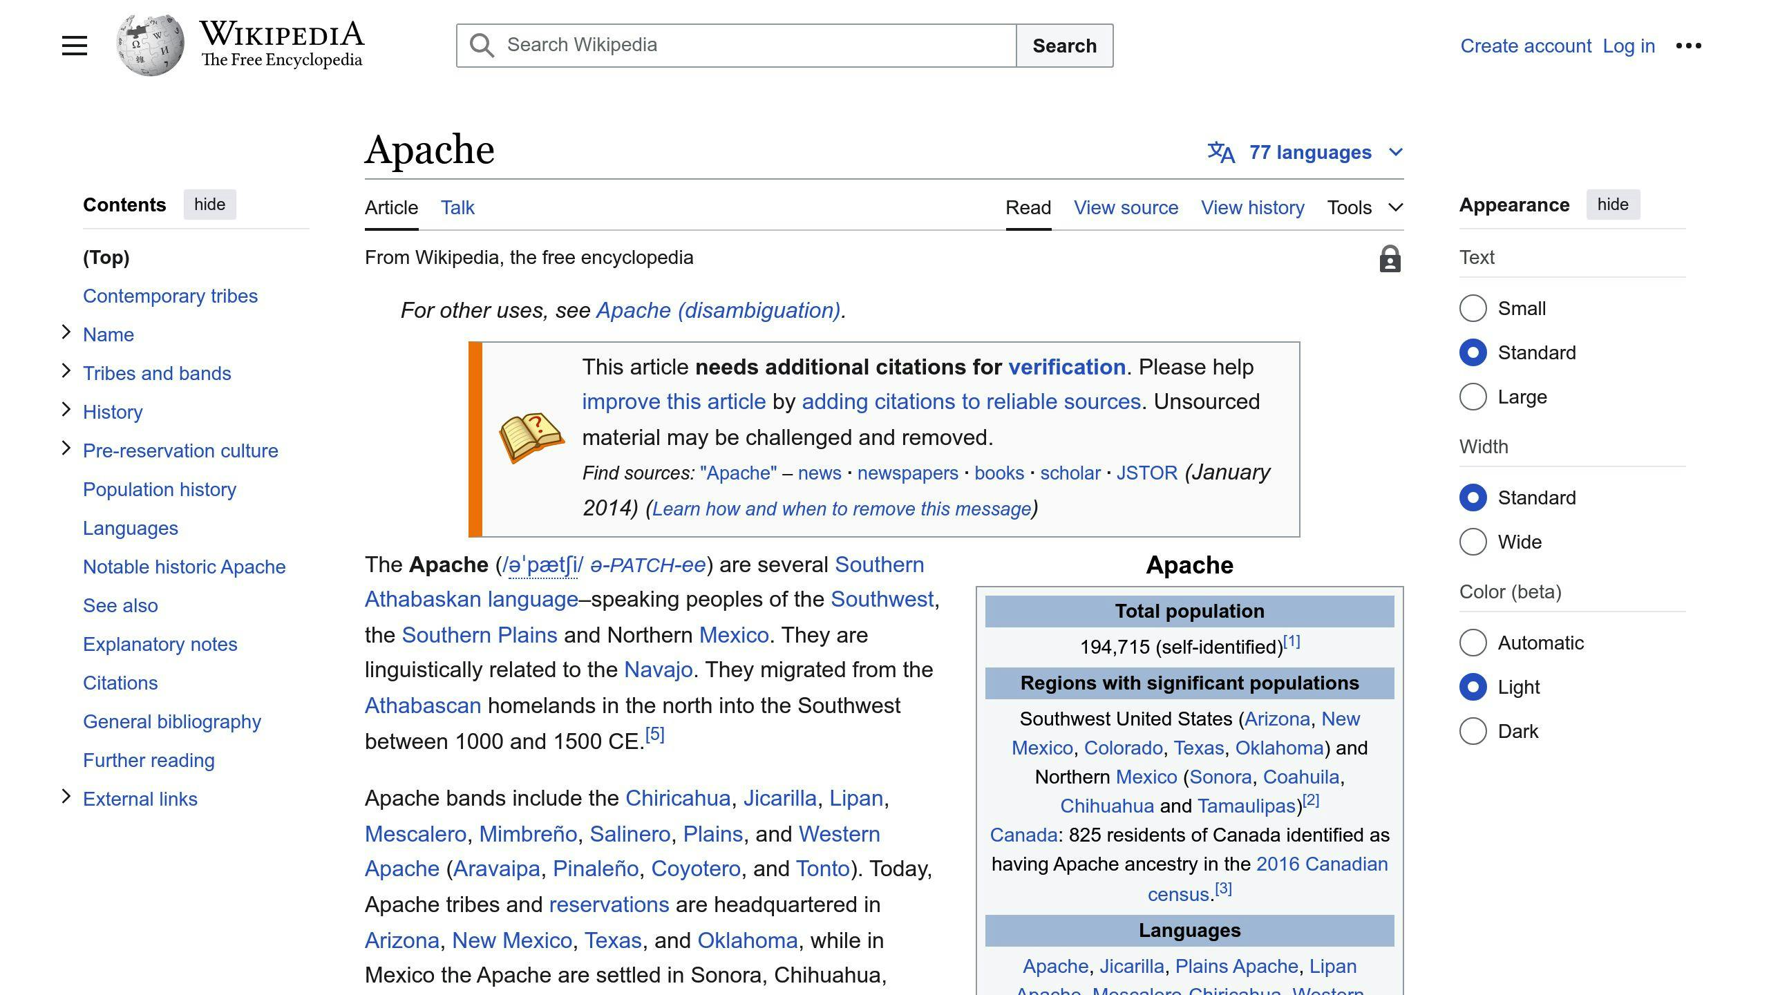Click the page protection padlock icon
1769x995 pixels.
point(1390,259)
